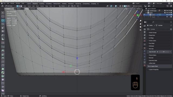Select the Bevel tool
The width and height of the screenshot is (173, 97).
pyautogui.click(x=3, y=58)
